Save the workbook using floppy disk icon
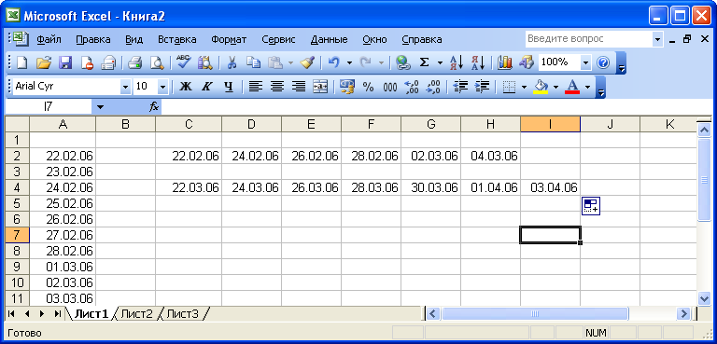 click(x=66, y=62)
